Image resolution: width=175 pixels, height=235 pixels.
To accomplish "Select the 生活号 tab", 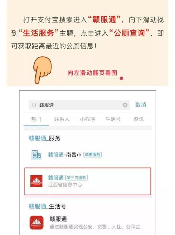I will point(113,119).
